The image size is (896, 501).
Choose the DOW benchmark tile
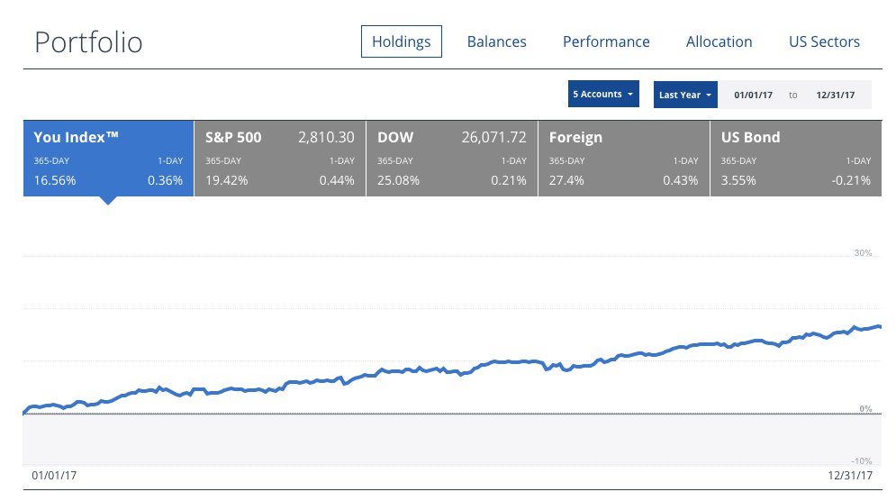[451, 158]
